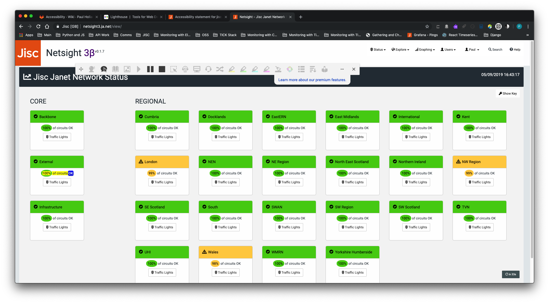Switch to the Lighthouse browser tab

click(132, 17)
